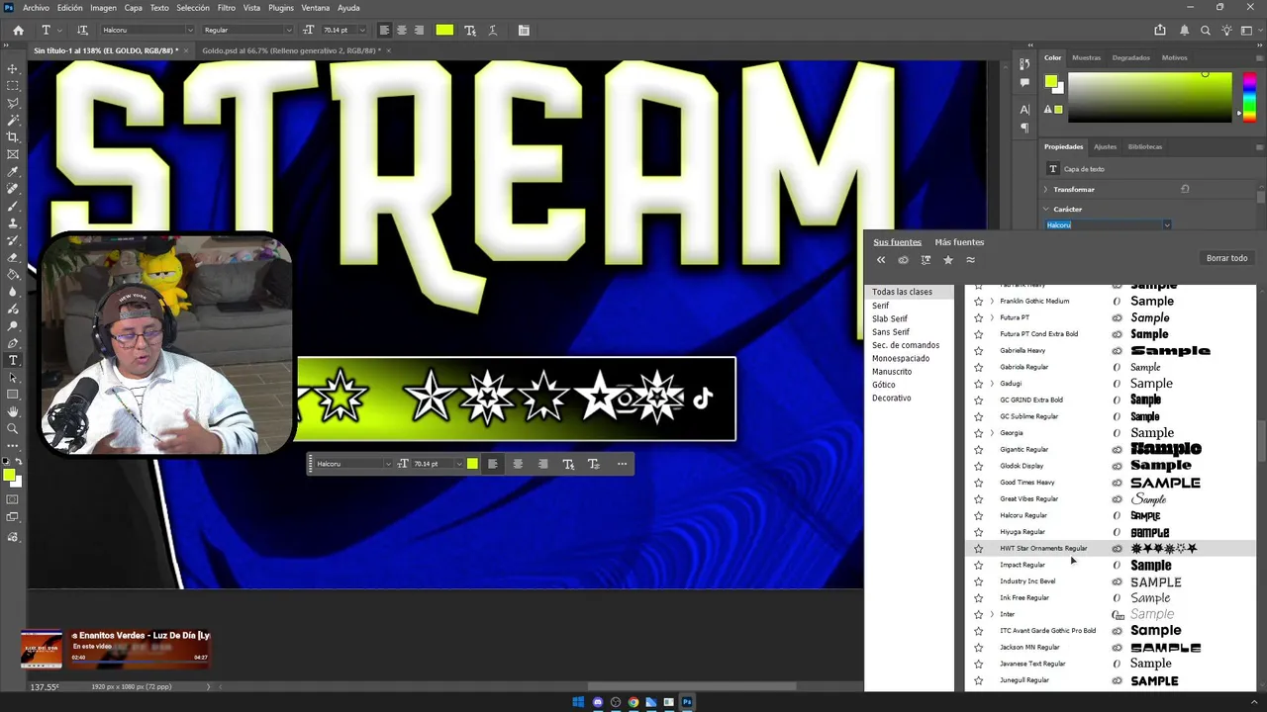Select the Path Selection arrow tool

click(13, 377)
